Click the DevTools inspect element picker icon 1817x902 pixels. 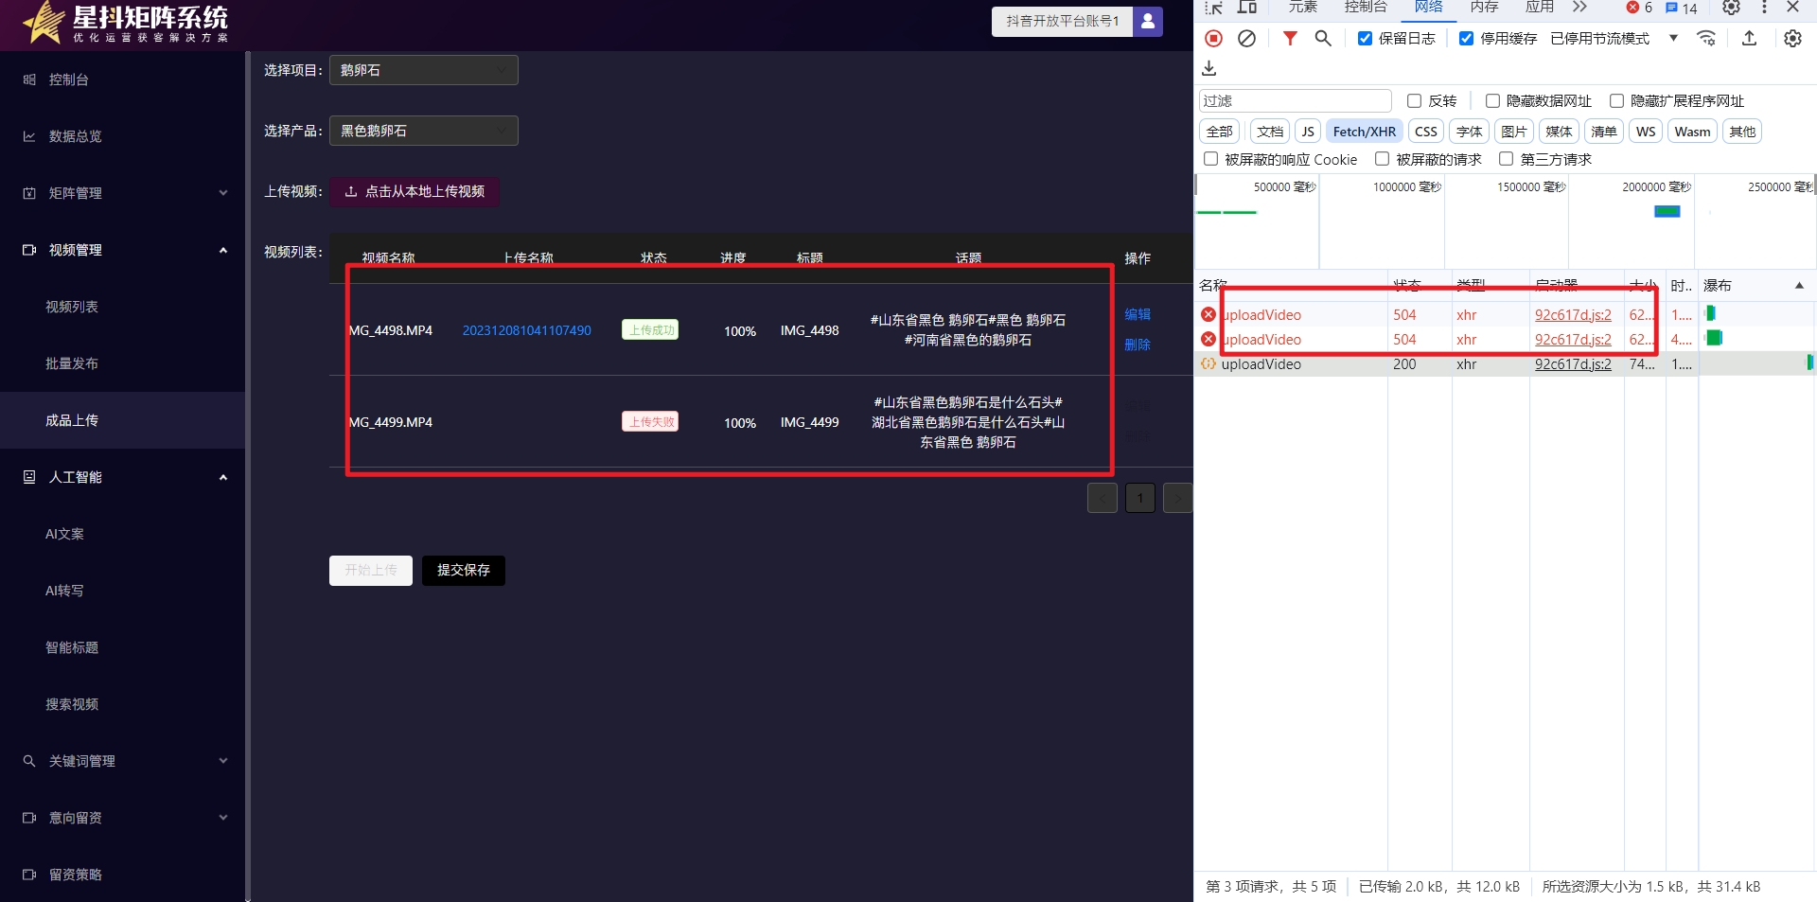[x=1214, y=8]
